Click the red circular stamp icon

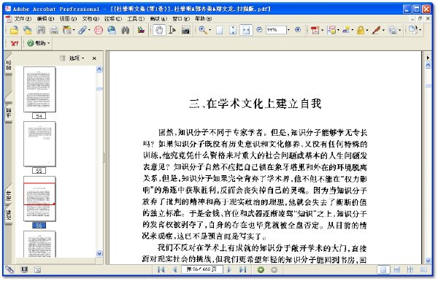pyautogui.click(x=99, y=30)
